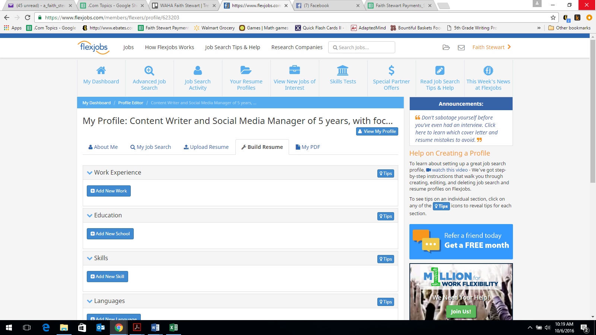This screenshot has height=335, width=596.
Task: Open Outlook from the taskbar
Action: (x=101, y=328)
